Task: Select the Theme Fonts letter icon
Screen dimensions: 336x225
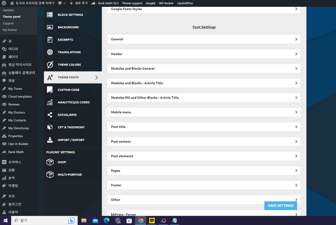Action: 50,77
